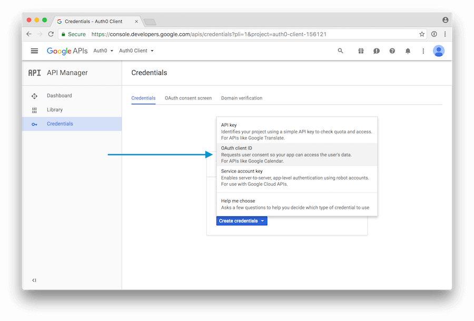Click the Credentials - Auth0 Client browser tab

point(97,22)
